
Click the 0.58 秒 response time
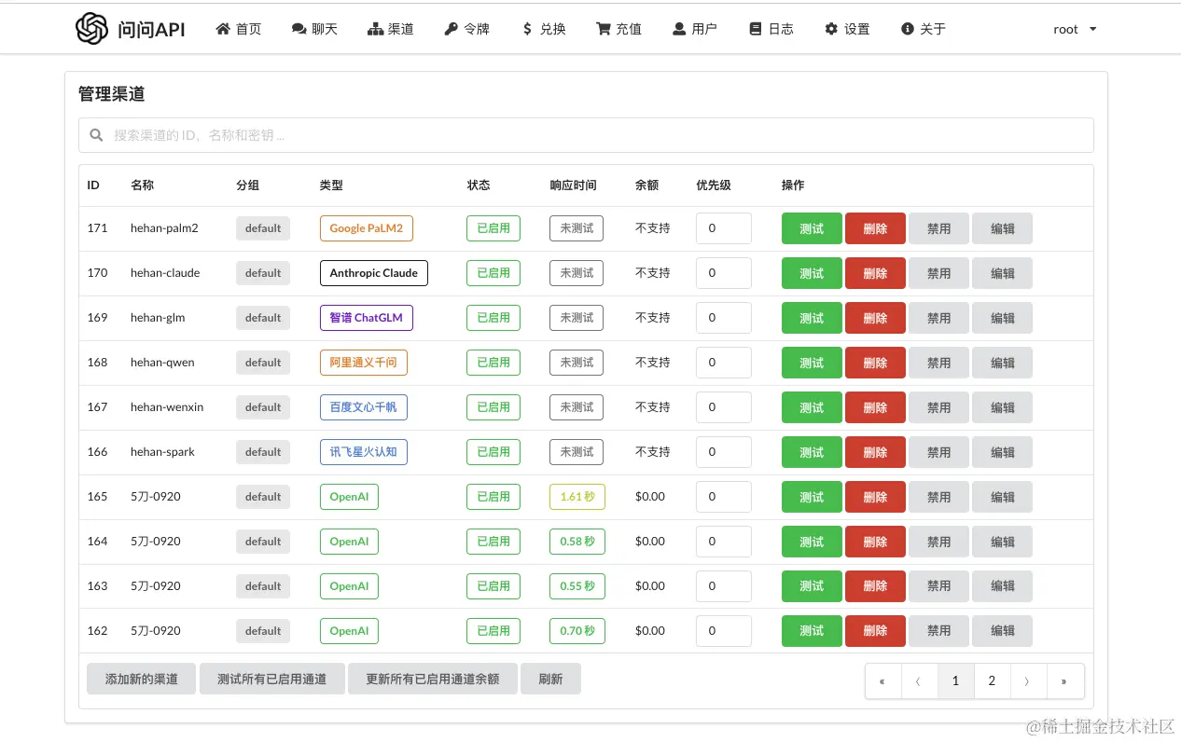click(x=577, y=542)
